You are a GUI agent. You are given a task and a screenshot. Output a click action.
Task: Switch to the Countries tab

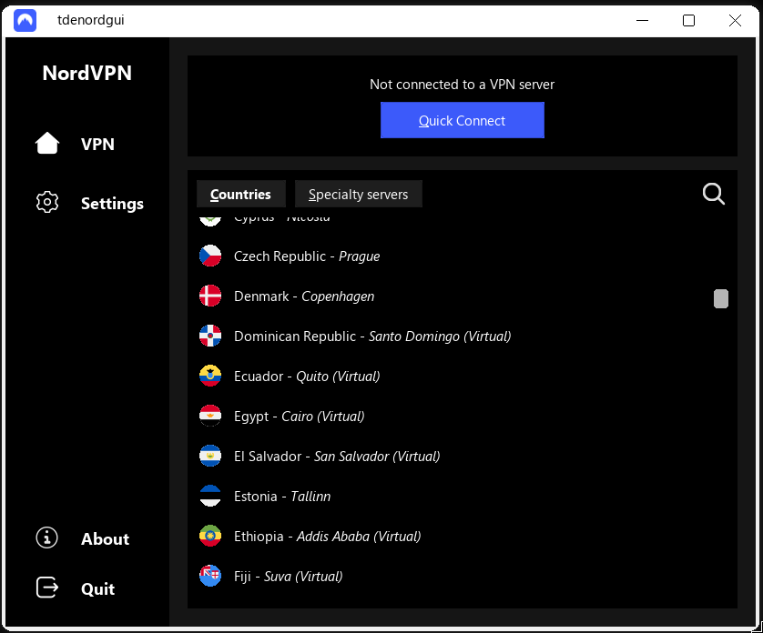tap(241, 194)
